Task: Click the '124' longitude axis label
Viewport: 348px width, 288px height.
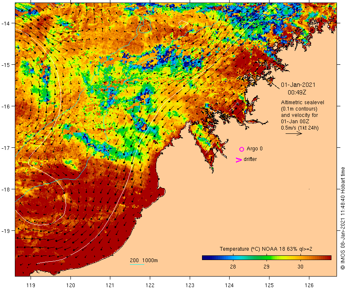Action: (229, 285)
